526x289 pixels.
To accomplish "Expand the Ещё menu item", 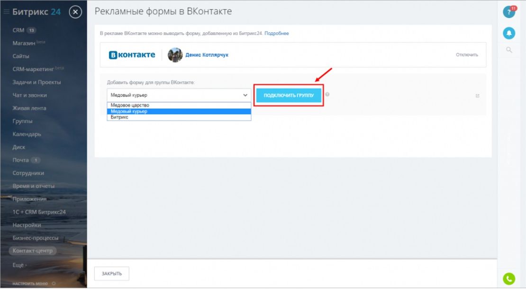I will 19,264.
